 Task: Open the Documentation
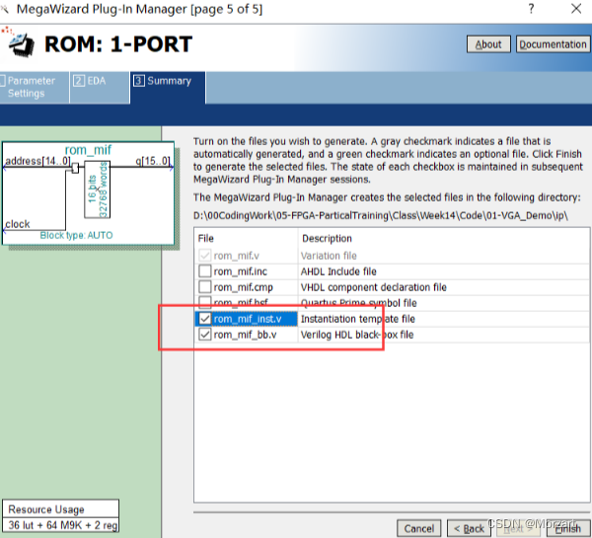tap(554, 44)
